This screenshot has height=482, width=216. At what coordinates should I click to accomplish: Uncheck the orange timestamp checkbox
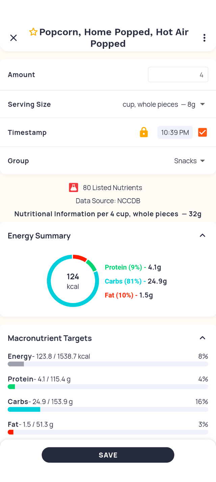click(202, 132)
